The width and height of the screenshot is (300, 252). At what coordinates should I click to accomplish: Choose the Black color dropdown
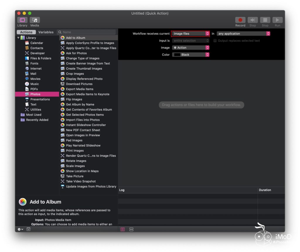190,55
